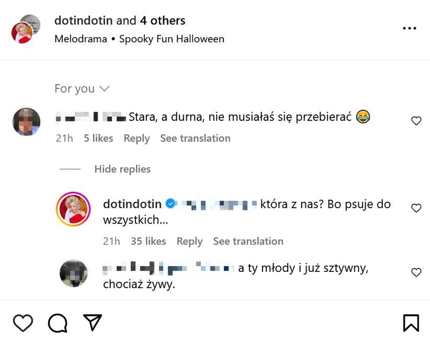Image resolution: width=430 pixels, height=343 pixels.
Task: Show the "4 others" collaborators list
Action: (x=162, y=21)
